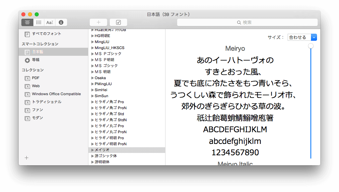Click the yellow minimize window button

pyautogui.click(x=30, y=14)
